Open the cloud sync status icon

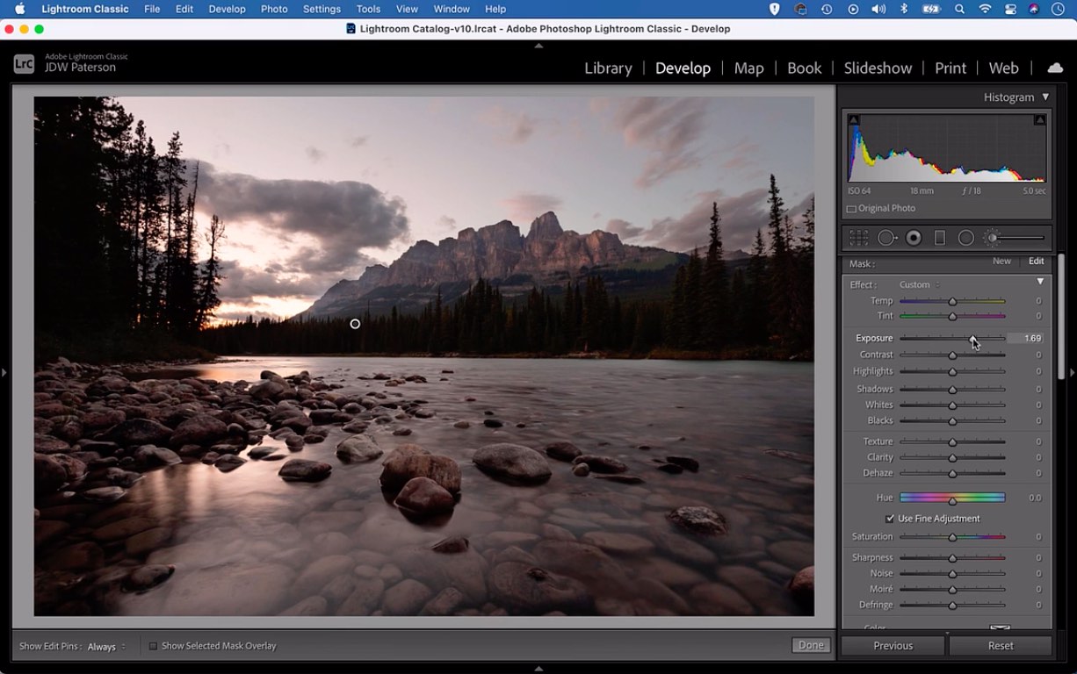pos(1054,67)
